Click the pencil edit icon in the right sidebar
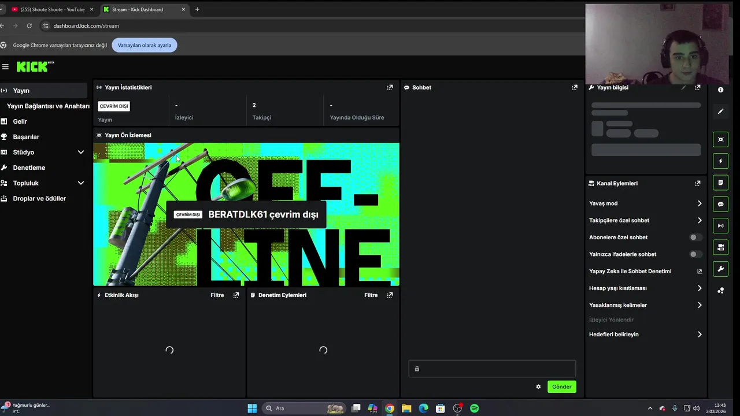This screenshot has width=740, height=416. click(x=720, y=112)
